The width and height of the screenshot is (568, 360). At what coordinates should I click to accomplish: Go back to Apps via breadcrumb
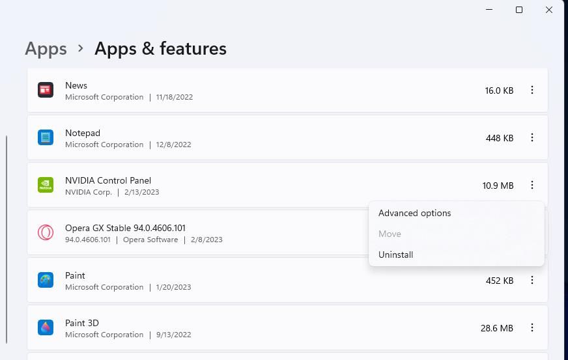(x=46, y=49)
